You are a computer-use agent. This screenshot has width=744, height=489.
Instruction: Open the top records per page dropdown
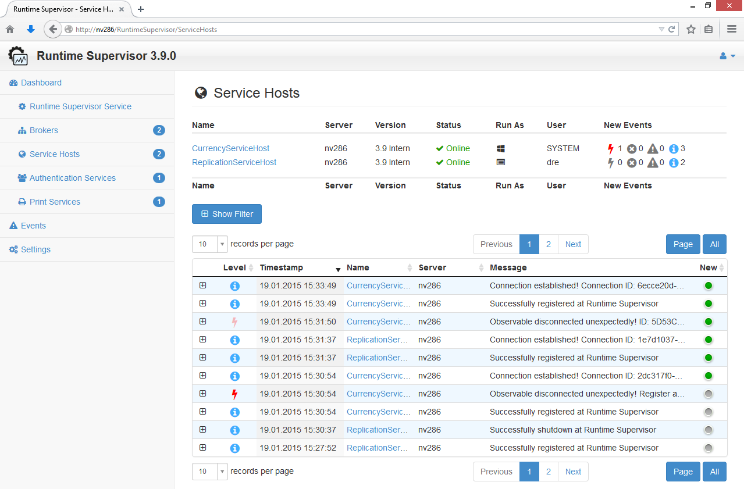pyautogui.click(x=209, y=244)
